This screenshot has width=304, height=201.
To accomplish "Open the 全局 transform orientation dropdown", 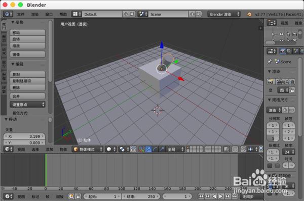I will coord(175,149).
